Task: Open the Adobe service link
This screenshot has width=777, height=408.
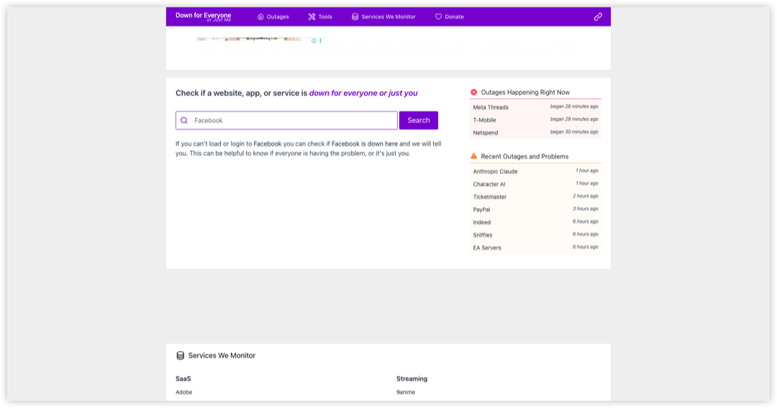Action: [x=184, y=392]
